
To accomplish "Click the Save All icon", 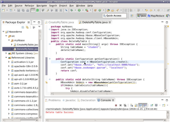I will [x=23, y=10].
